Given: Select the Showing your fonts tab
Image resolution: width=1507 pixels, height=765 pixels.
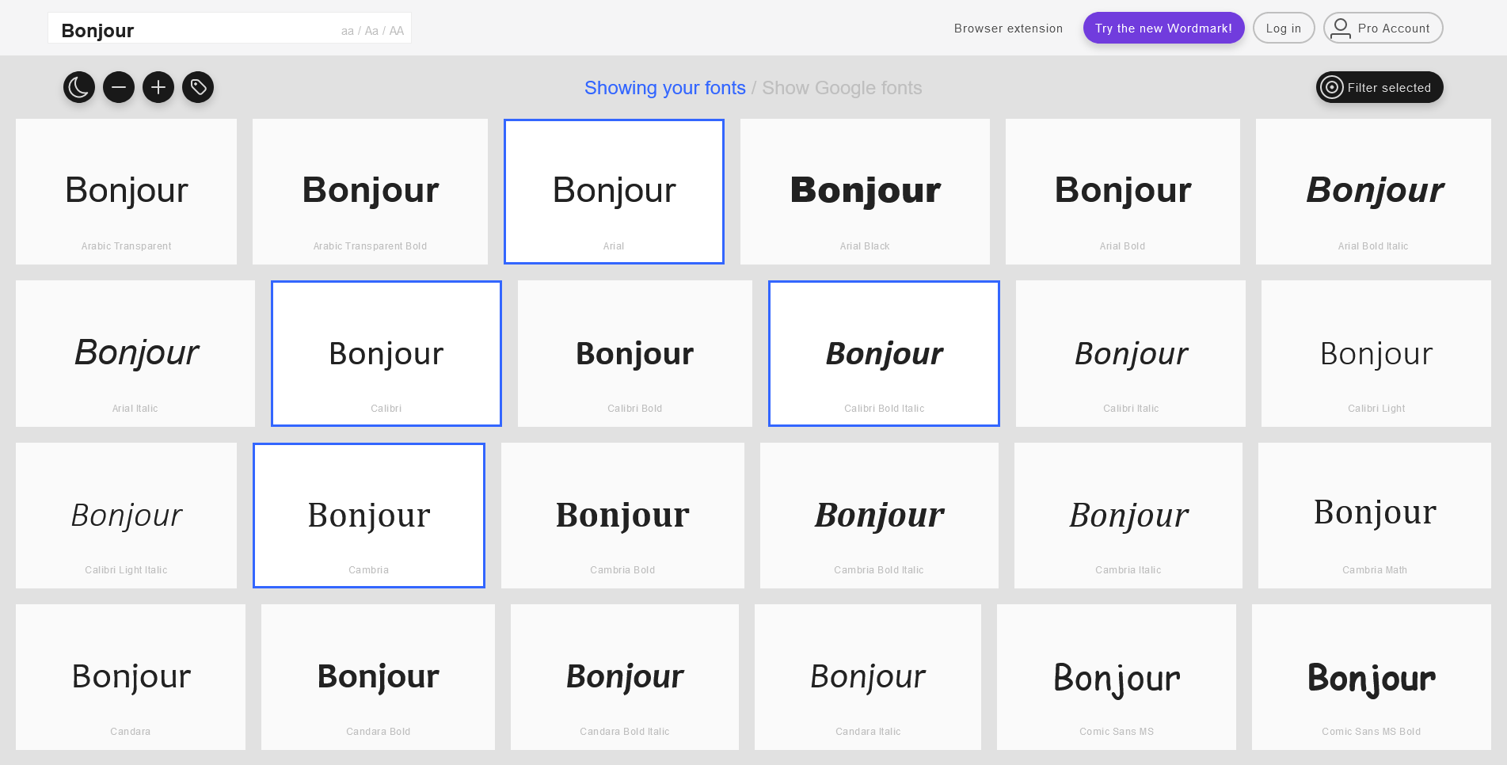Looking at the screenshot, I should (665, 88).
